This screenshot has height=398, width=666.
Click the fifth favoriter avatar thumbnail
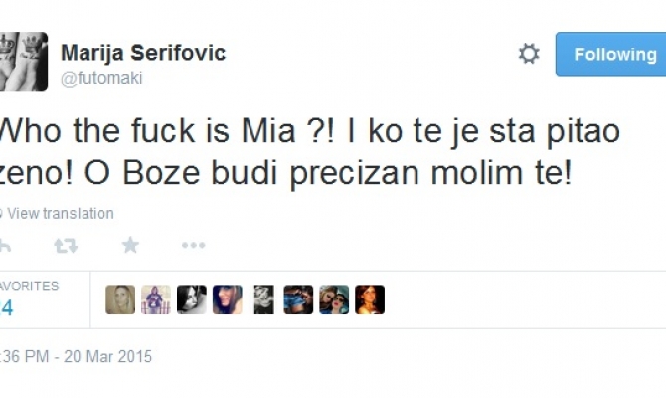click(x=262, y=299)
